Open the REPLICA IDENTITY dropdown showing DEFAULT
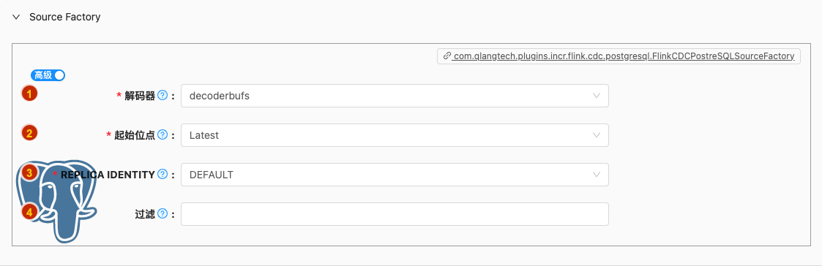Viewport: 822px width, 266px height. (395, 175)
